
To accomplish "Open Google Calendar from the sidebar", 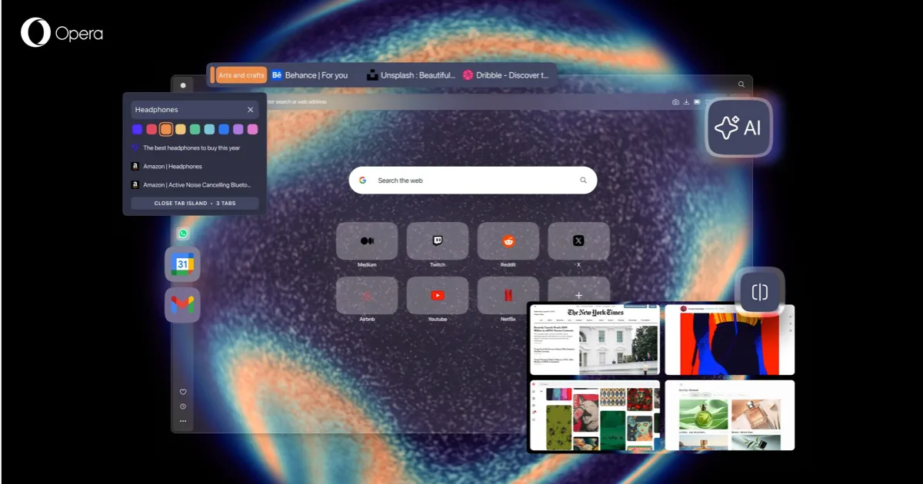I will point(182,264).
